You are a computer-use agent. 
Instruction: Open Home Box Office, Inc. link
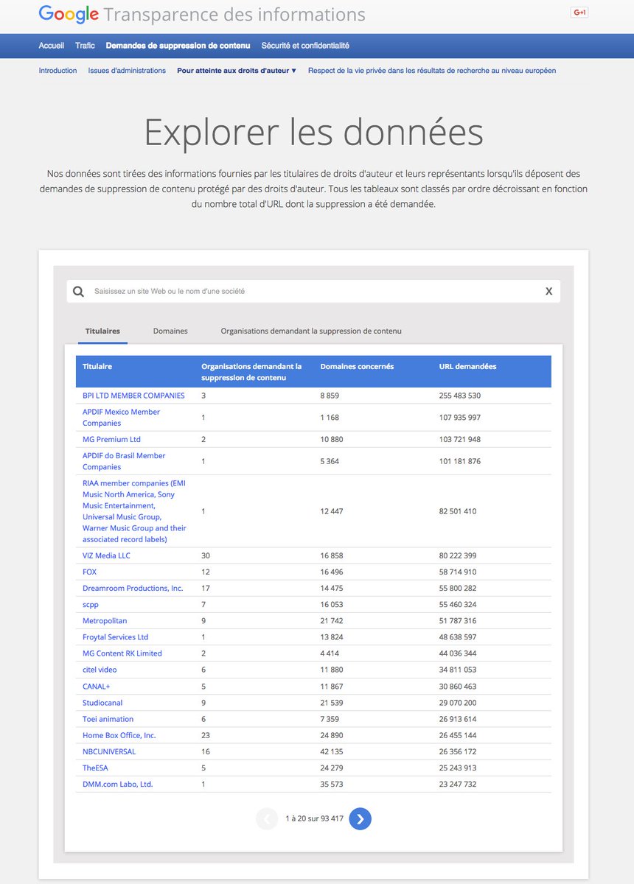tap(119, 735)
